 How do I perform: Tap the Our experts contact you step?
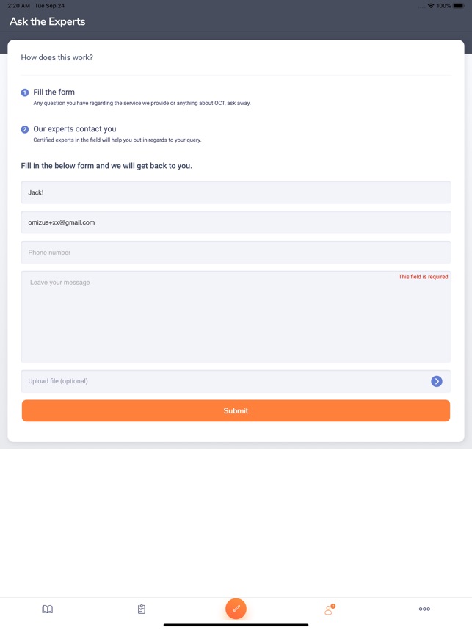[75, 128]
